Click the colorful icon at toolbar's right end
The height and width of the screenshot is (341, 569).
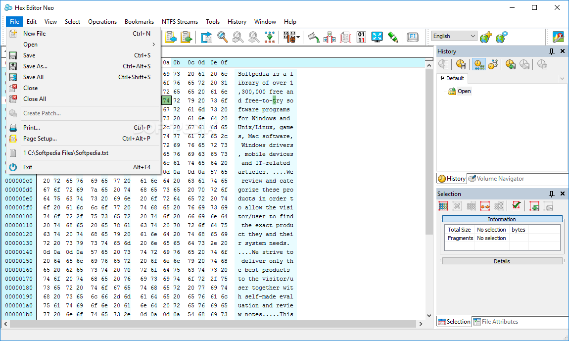558,37
